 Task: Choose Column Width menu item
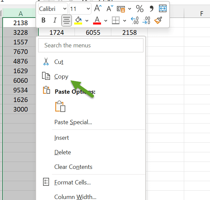tap(91, 197)
